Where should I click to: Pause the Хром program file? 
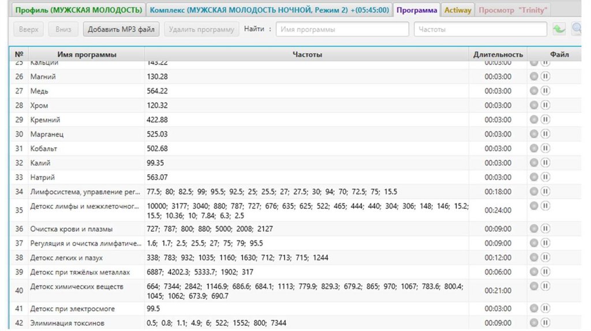pos(545,105)
